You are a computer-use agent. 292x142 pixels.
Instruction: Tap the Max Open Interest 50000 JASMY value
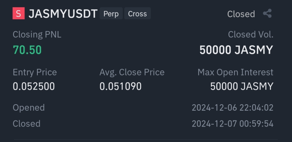[x=242, y=86]
